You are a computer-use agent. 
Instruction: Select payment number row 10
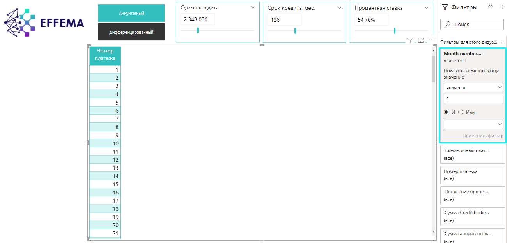click(x=105, y=143)
